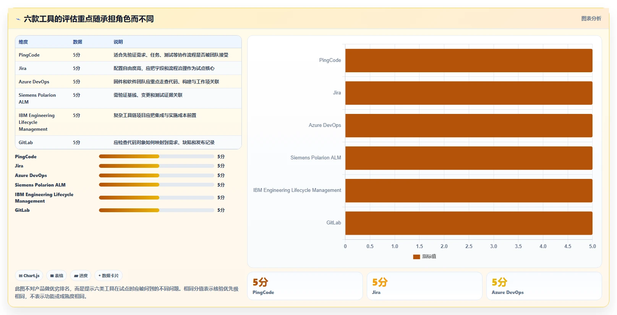This screenshot has height=315, width=617.
Task: Click the 图表分析 label in the header
Action: click(591, 18)
